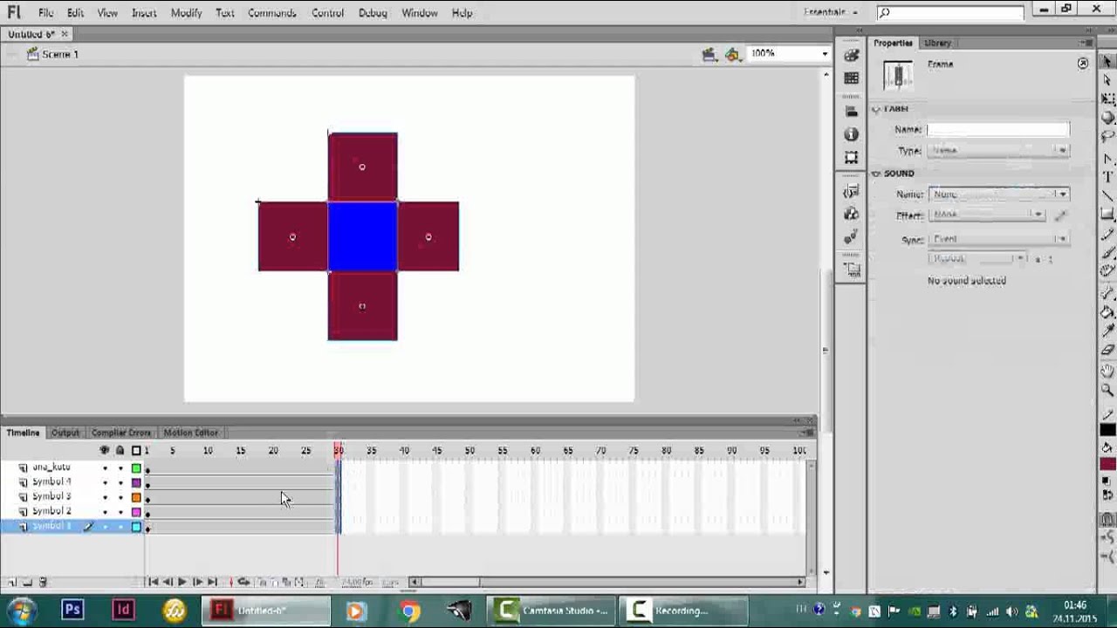
Task: Open the Essentials workspace switcher
Action: 830,12
